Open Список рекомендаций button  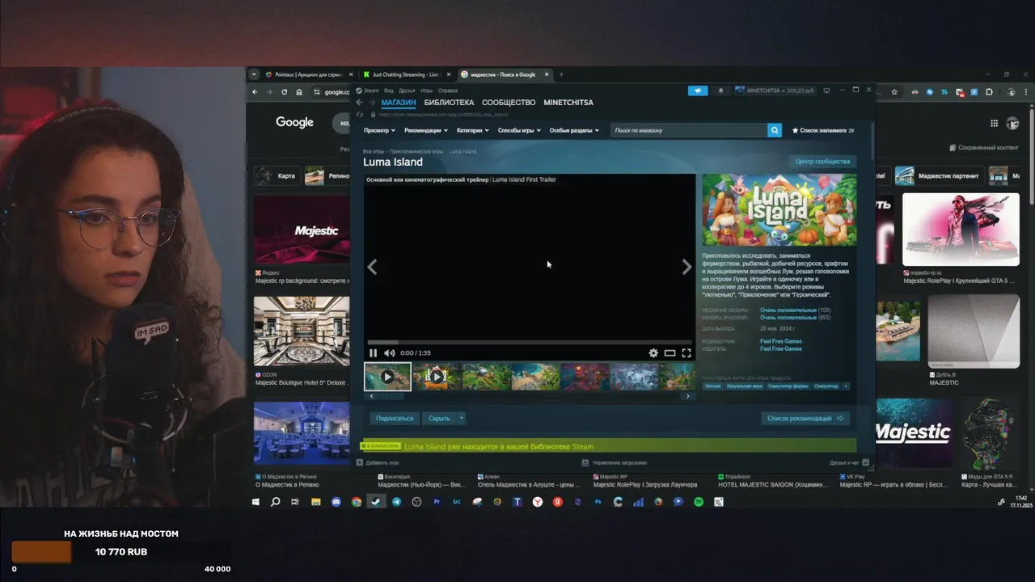805,418
